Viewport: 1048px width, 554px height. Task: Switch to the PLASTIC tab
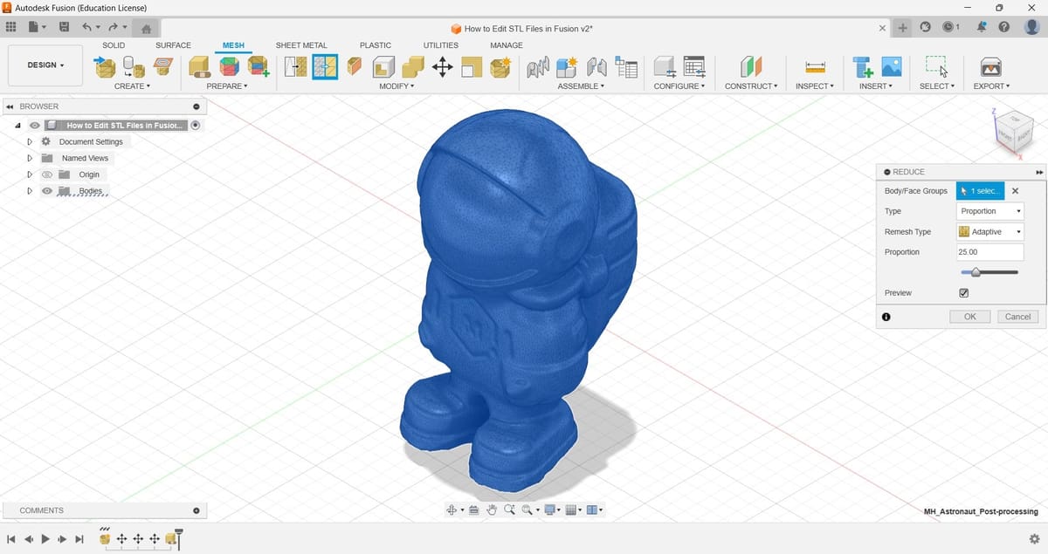click(x=376, y=45)
